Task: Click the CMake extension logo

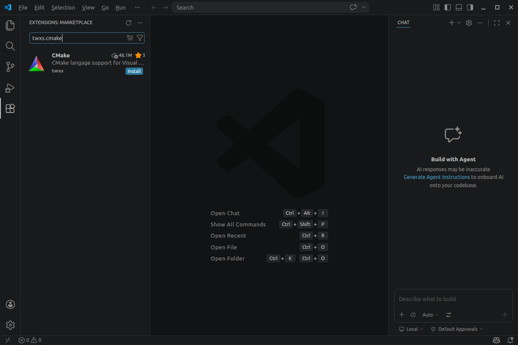Action: 37,63
